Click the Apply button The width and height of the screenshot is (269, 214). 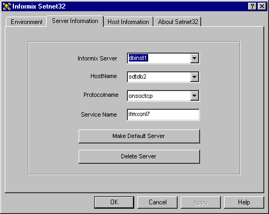tap(201, 202)
